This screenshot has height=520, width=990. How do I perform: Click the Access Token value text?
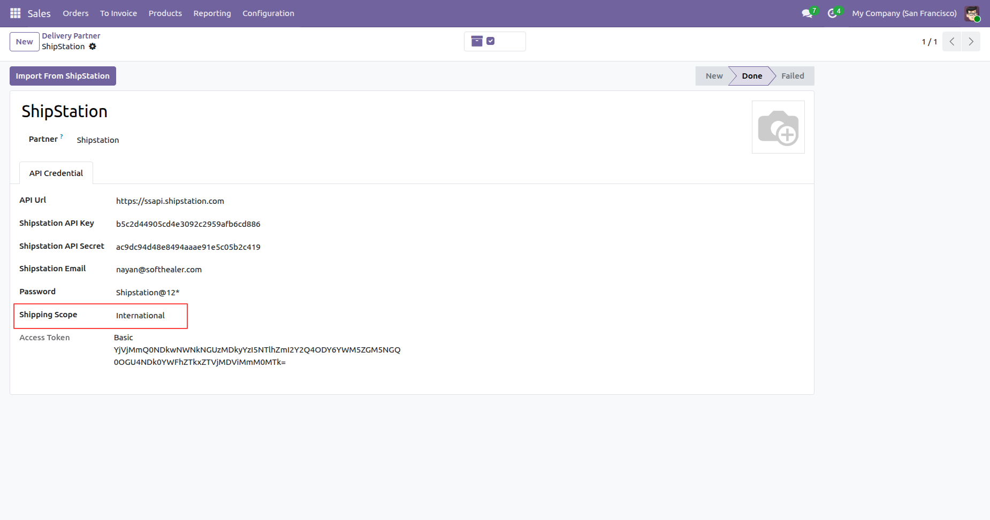click(257, 350)
